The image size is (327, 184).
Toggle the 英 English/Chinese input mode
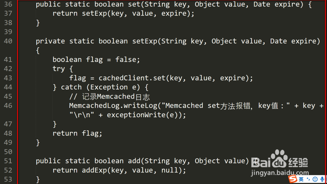(x=301, y=179)
